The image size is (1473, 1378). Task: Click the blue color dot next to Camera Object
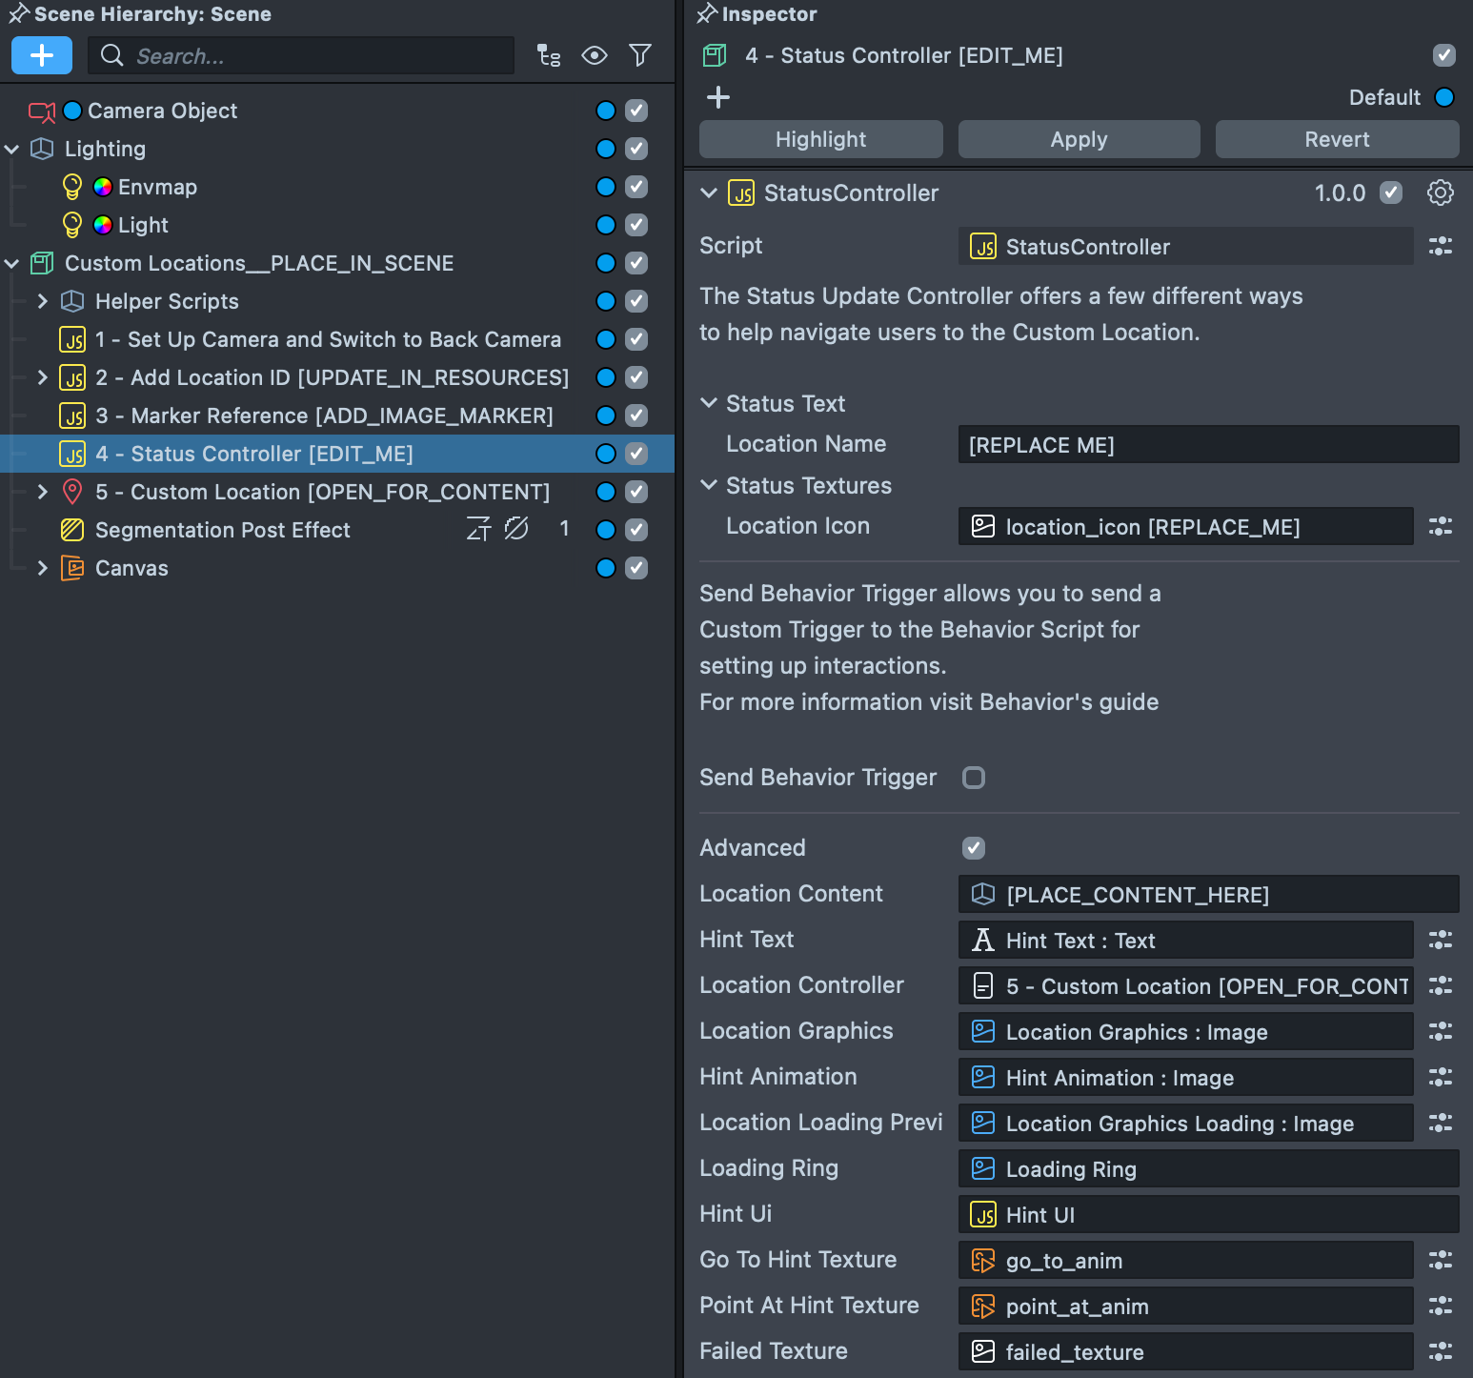pyautogui.click(x=72, y=111)
